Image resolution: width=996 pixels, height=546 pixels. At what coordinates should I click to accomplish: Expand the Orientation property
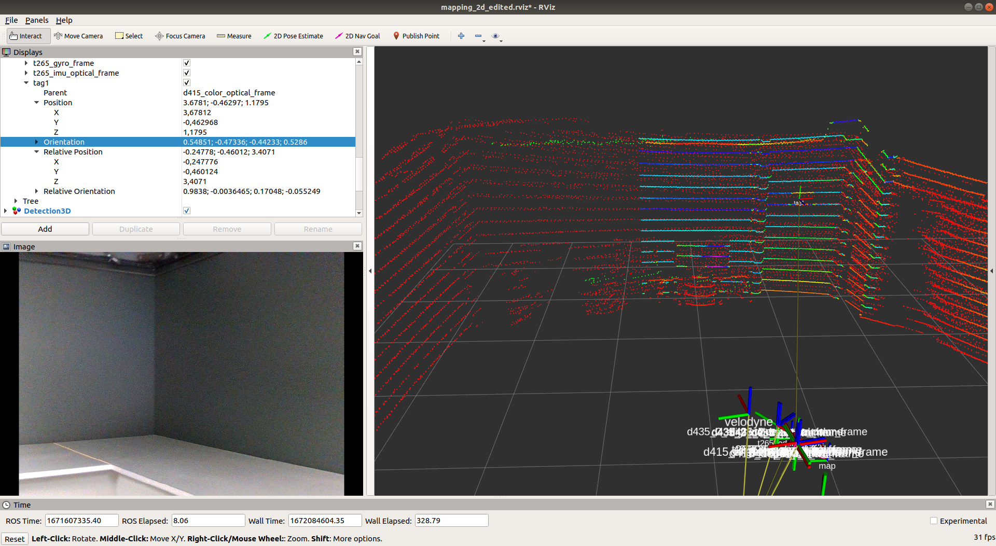coord(36,142)
